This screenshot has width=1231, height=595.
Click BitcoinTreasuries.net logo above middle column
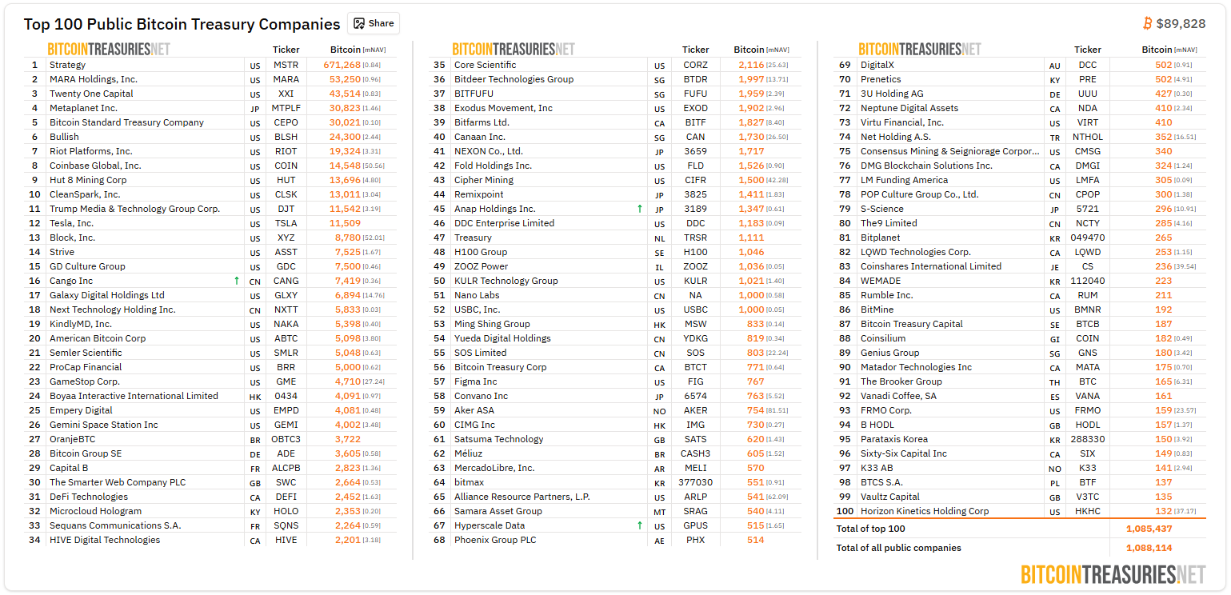click(514, 50)
